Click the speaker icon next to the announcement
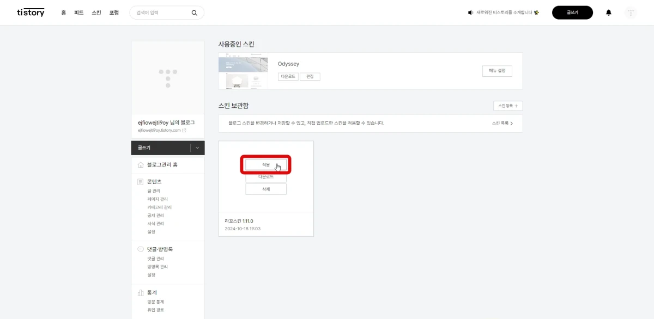 pyautogui.click(x=470, y=12)
